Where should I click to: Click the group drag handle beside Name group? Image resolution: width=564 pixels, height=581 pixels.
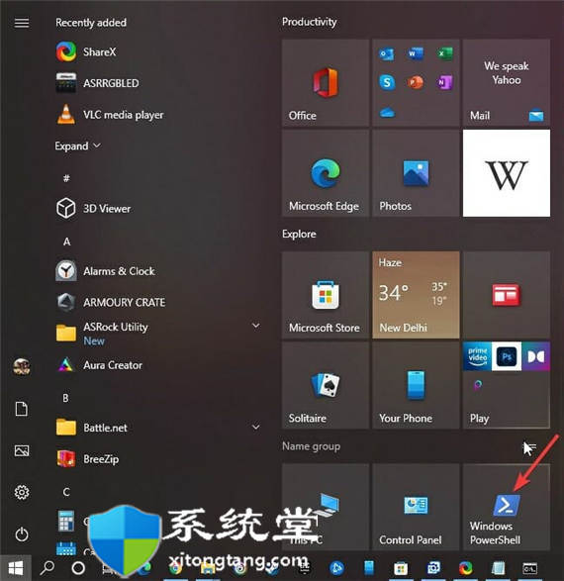click(532, 446)
